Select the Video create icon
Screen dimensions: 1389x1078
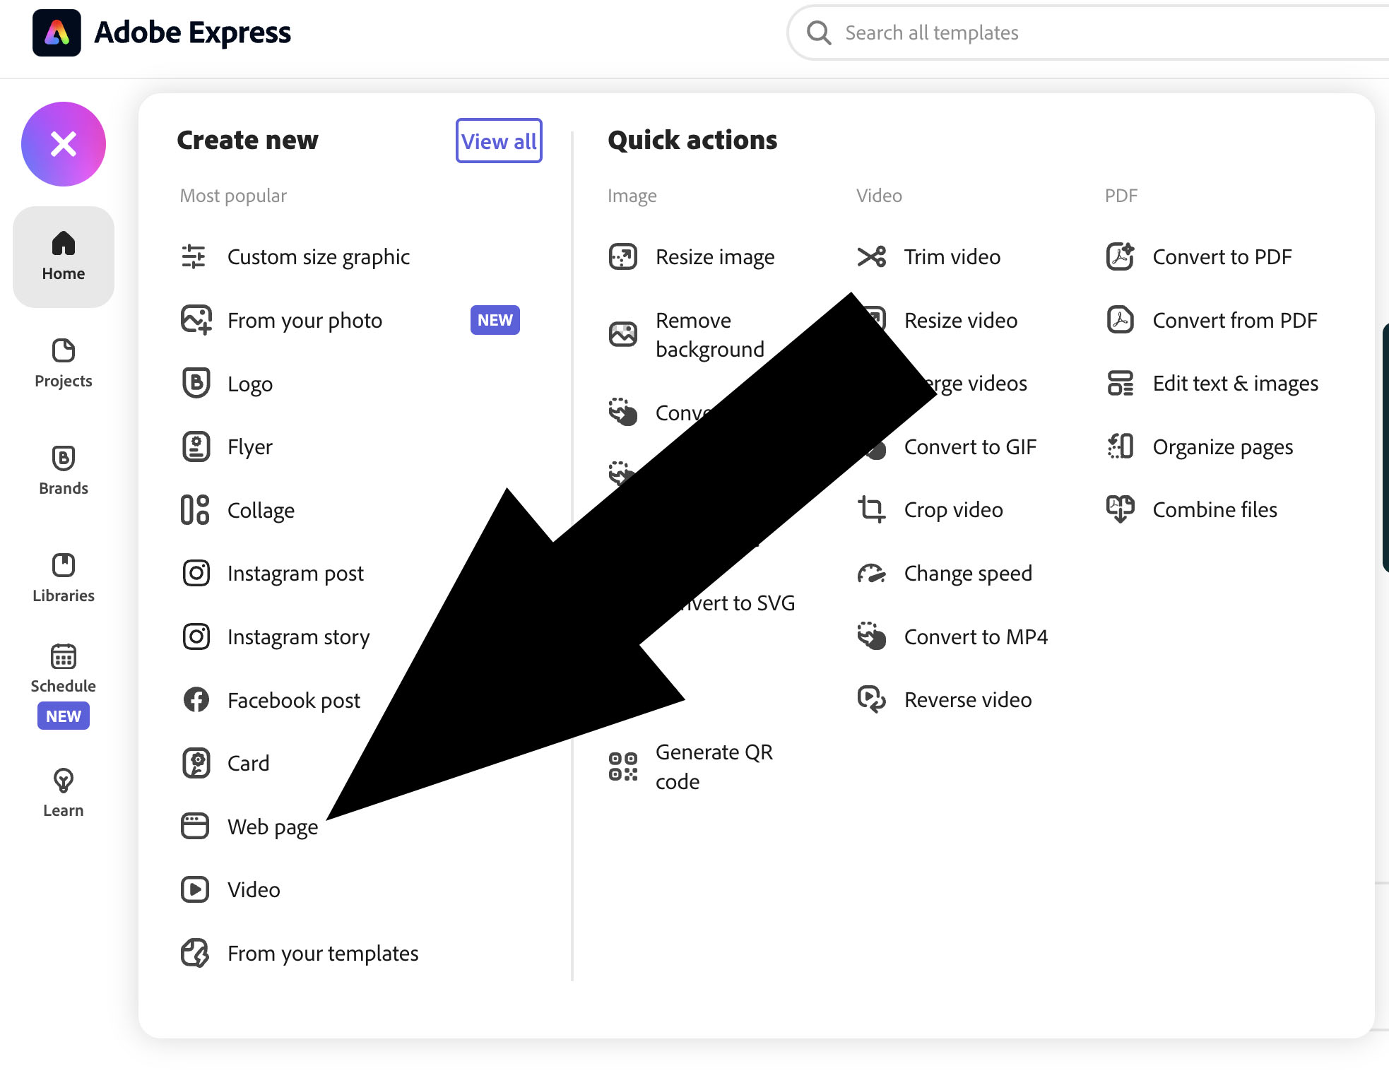(195, 889)
